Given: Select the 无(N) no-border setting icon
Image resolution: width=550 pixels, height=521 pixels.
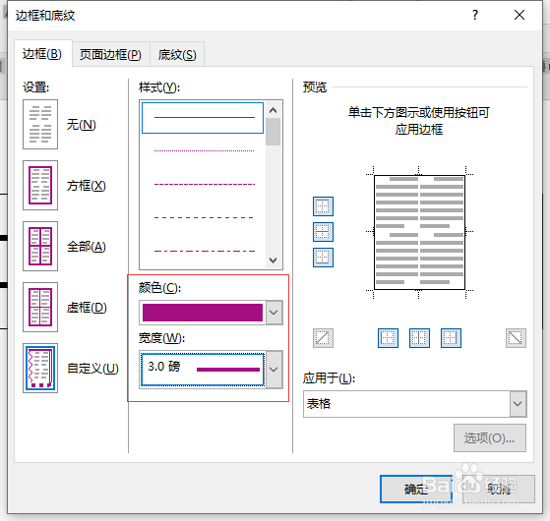Looking at the screenshot, I should pos(40,125).
